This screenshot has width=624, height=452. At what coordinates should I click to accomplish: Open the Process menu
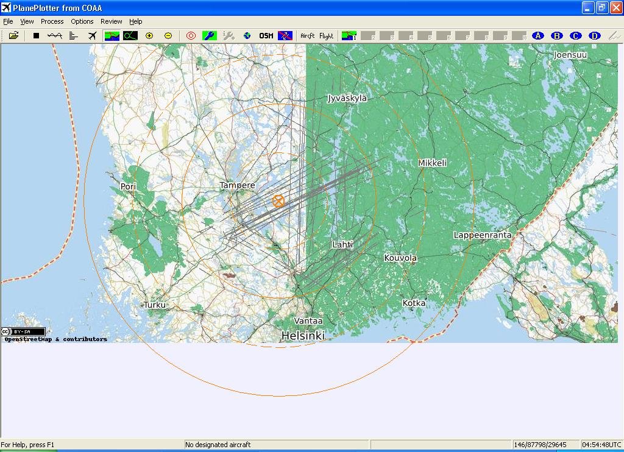(52, 21)
